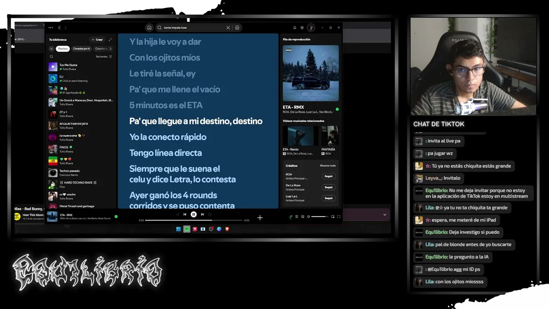The width and height of the screenshot is (549, 309).
Task: Toggle shuffle in the player bar
Action: point(177,214)
